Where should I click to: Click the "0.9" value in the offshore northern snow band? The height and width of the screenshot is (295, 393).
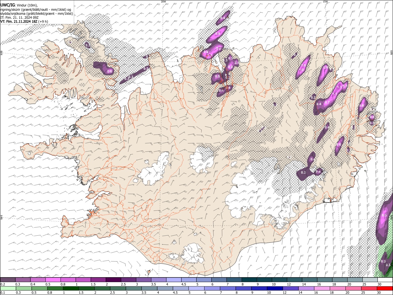[x=218, y=33]
